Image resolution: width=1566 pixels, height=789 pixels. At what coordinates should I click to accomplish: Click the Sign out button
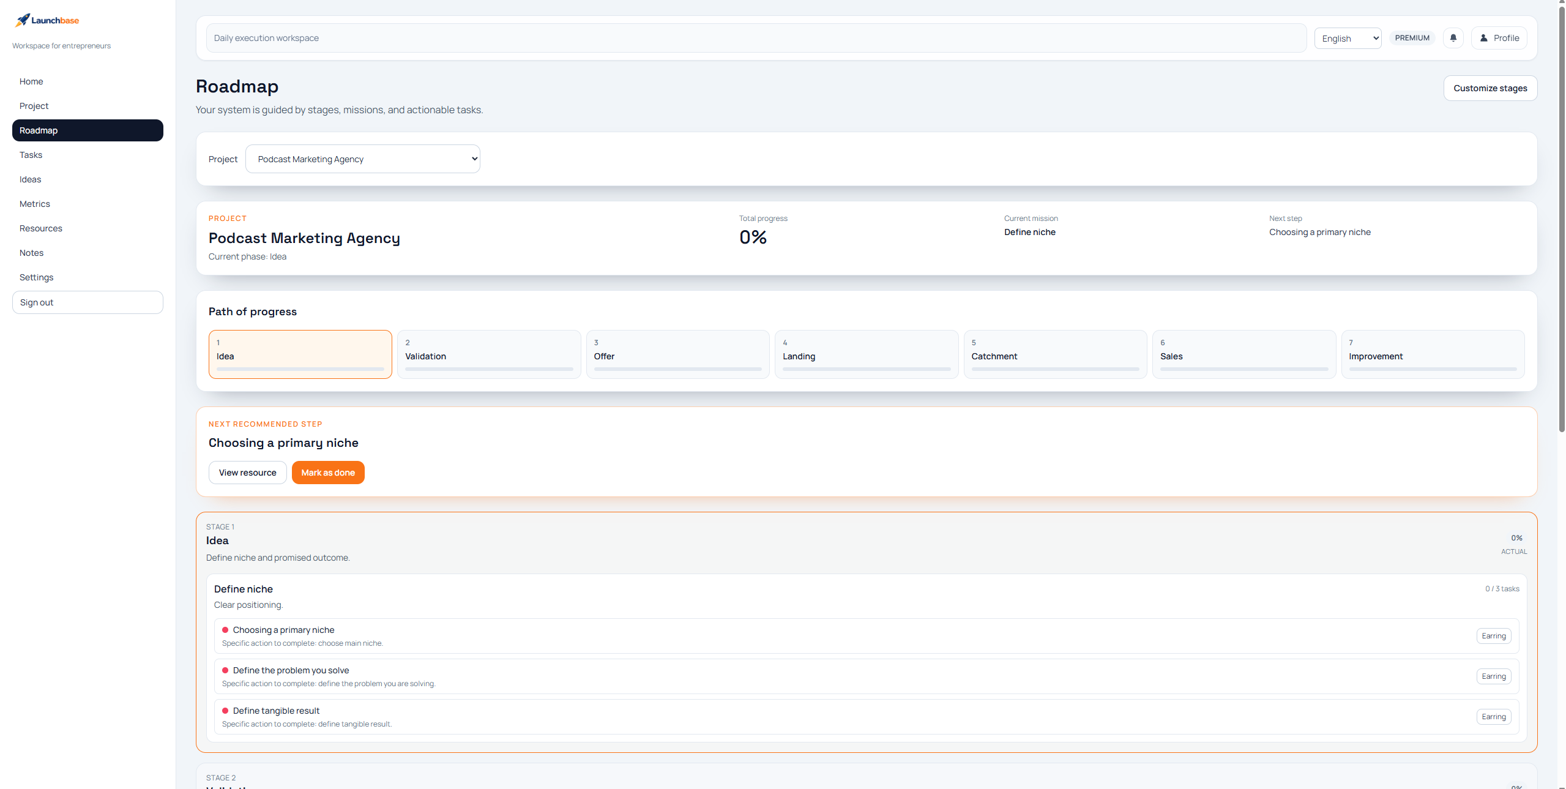tap(88, 302)
